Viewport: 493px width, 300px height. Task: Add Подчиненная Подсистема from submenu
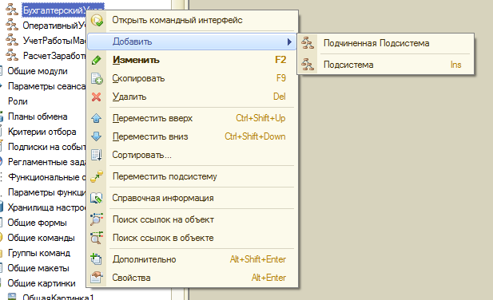[x=385, y=43]
